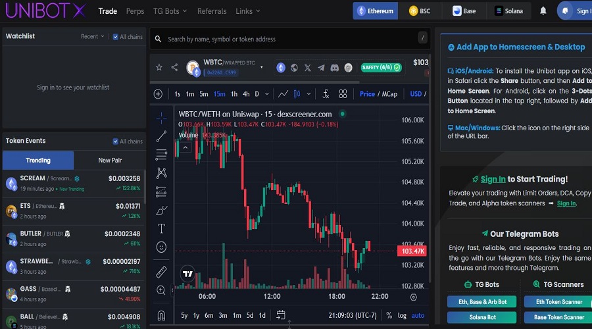Open the WBTC website globe icon
This screenshot has height=329, width=592.
coord(294,68)
